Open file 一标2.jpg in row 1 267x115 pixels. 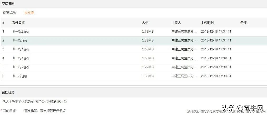pyautogui.click(x=22, y=32)
